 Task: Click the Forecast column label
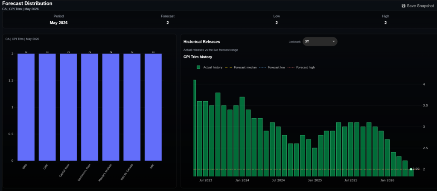[x=167, y=16]
